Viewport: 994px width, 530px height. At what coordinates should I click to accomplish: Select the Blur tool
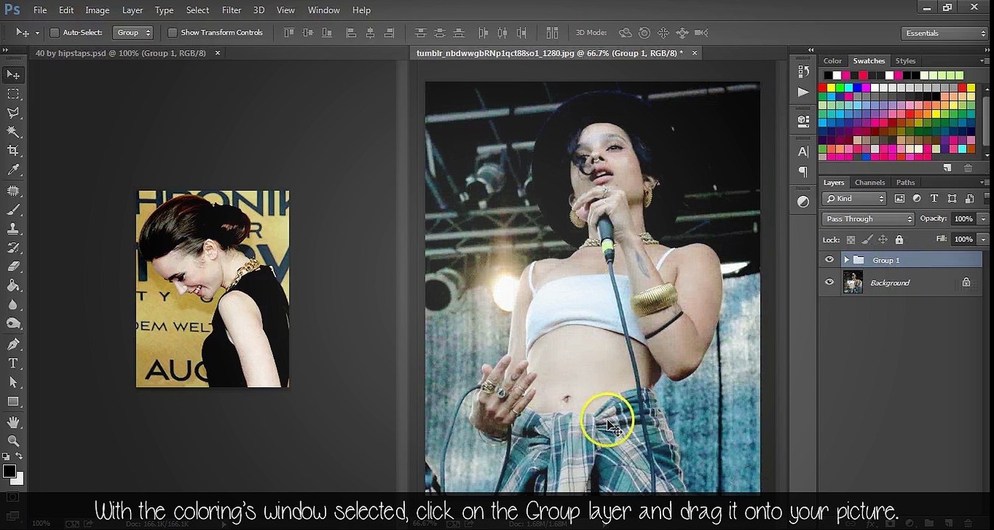[x=13, y=305]
